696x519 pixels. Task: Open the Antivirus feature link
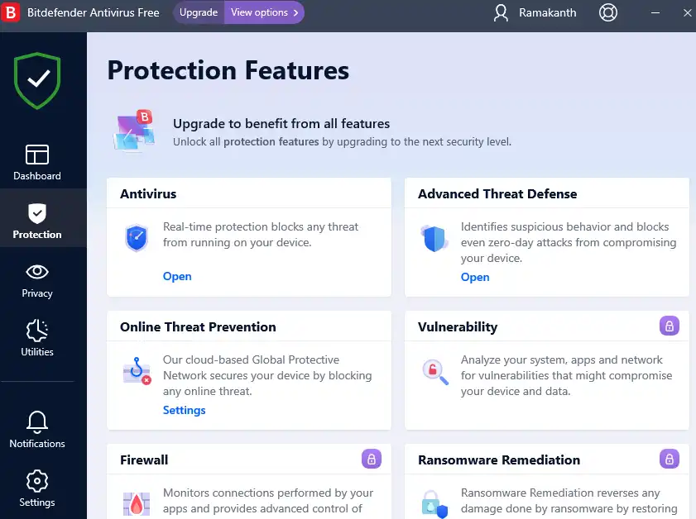point(177,276)
